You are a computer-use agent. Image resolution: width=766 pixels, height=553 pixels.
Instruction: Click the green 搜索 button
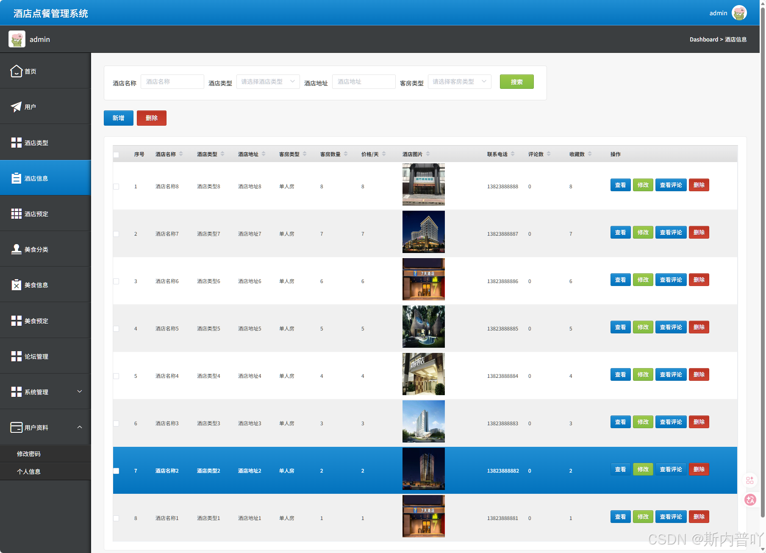516,82
